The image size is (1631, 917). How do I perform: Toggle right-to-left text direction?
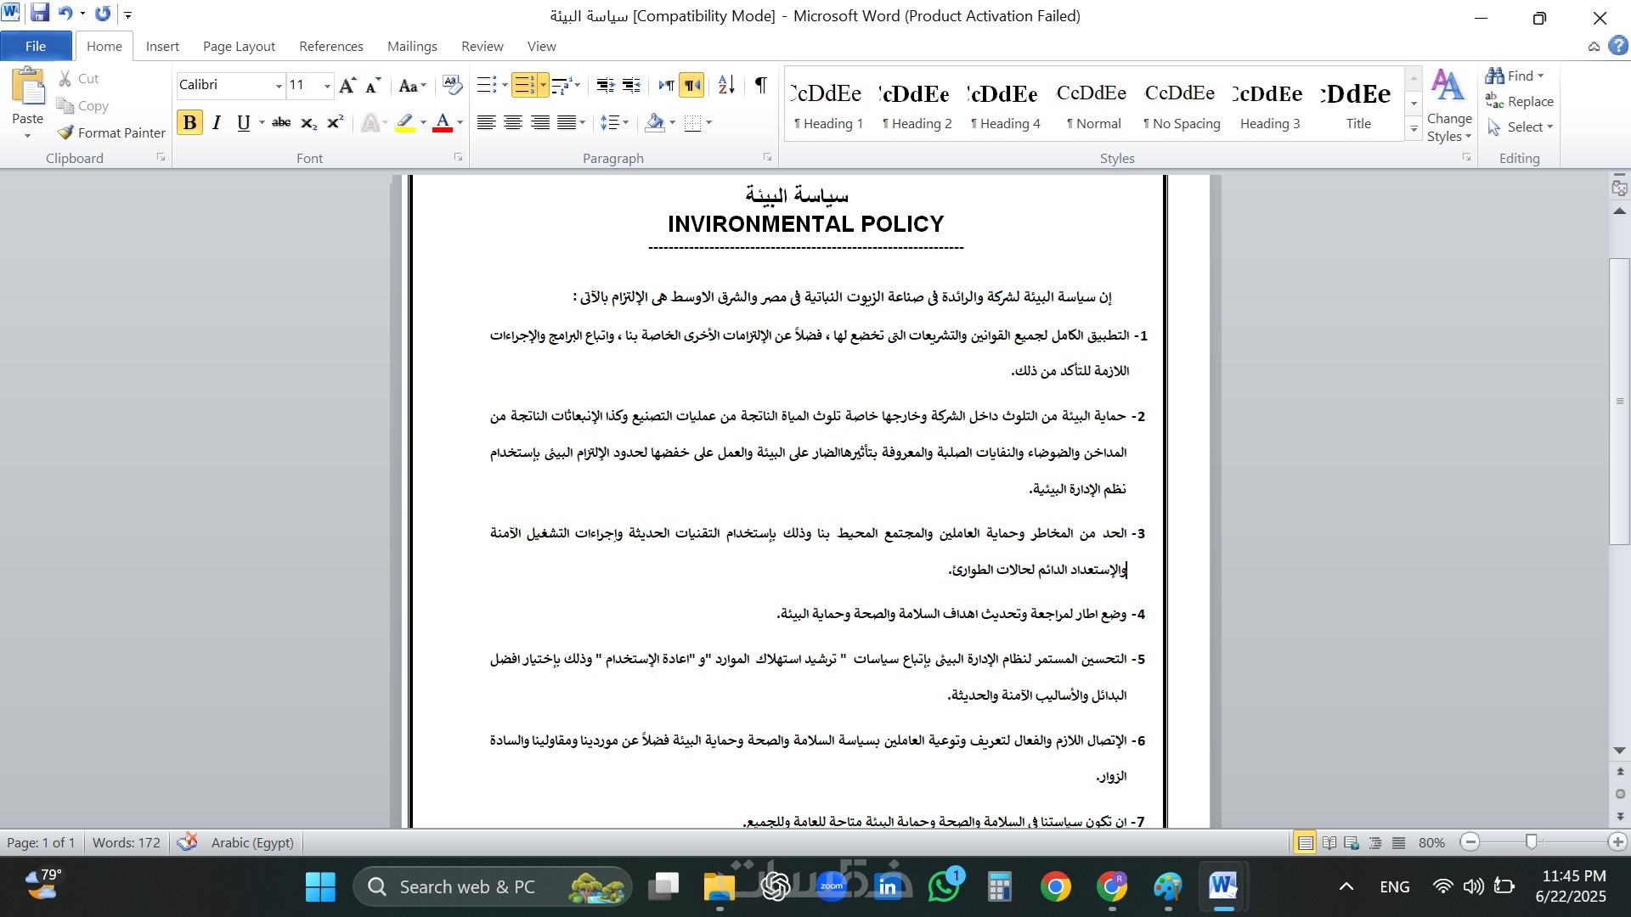tap(691, 85)
